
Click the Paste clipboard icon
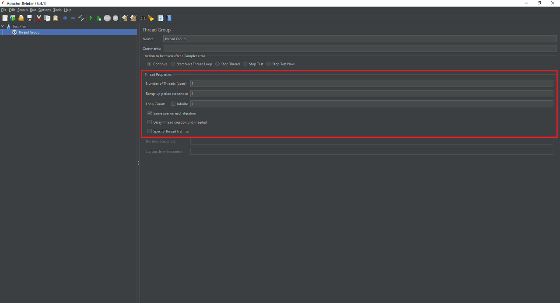[56, 18]
